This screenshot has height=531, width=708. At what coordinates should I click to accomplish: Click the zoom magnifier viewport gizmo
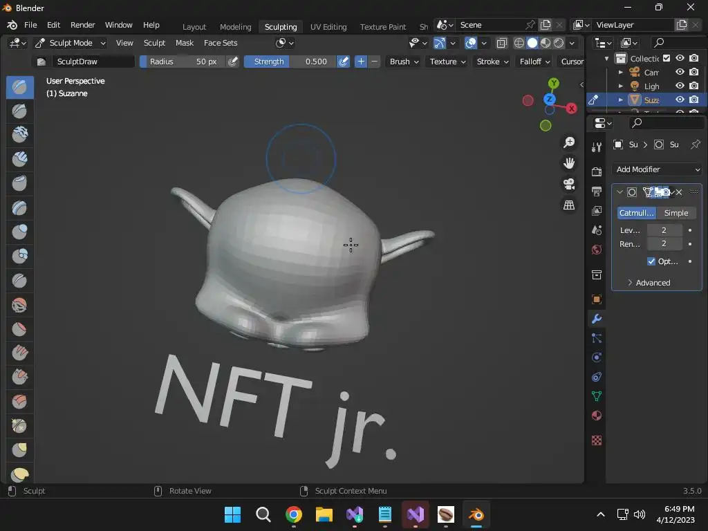pos(569,142)
